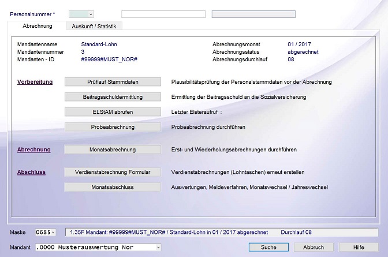
Task: Click the Personalnummer label
Action: point(32,14)
